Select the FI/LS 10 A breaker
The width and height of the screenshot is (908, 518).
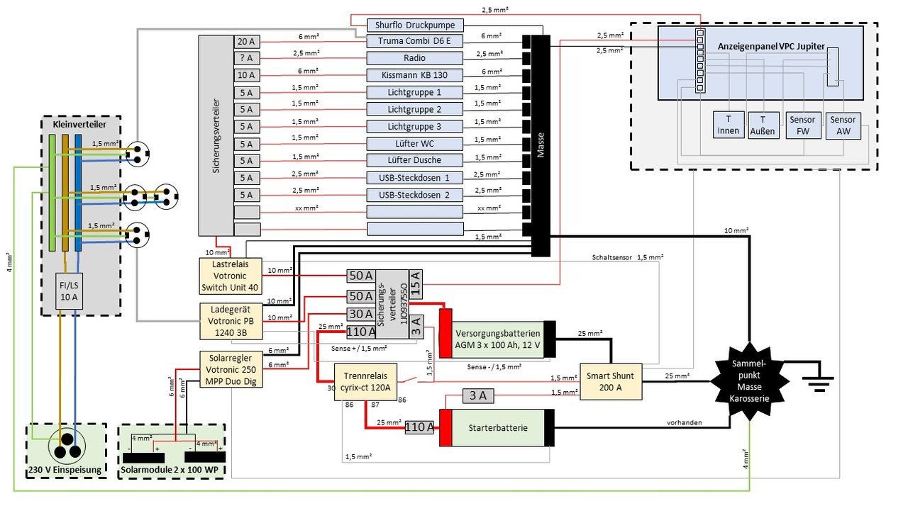pos(70,291)
